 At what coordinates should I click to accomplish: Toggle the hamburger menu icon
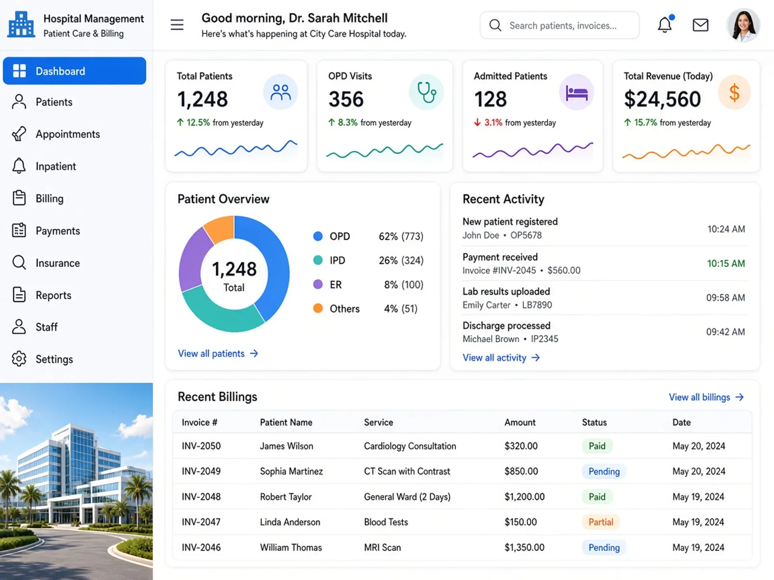coord(177,25)
